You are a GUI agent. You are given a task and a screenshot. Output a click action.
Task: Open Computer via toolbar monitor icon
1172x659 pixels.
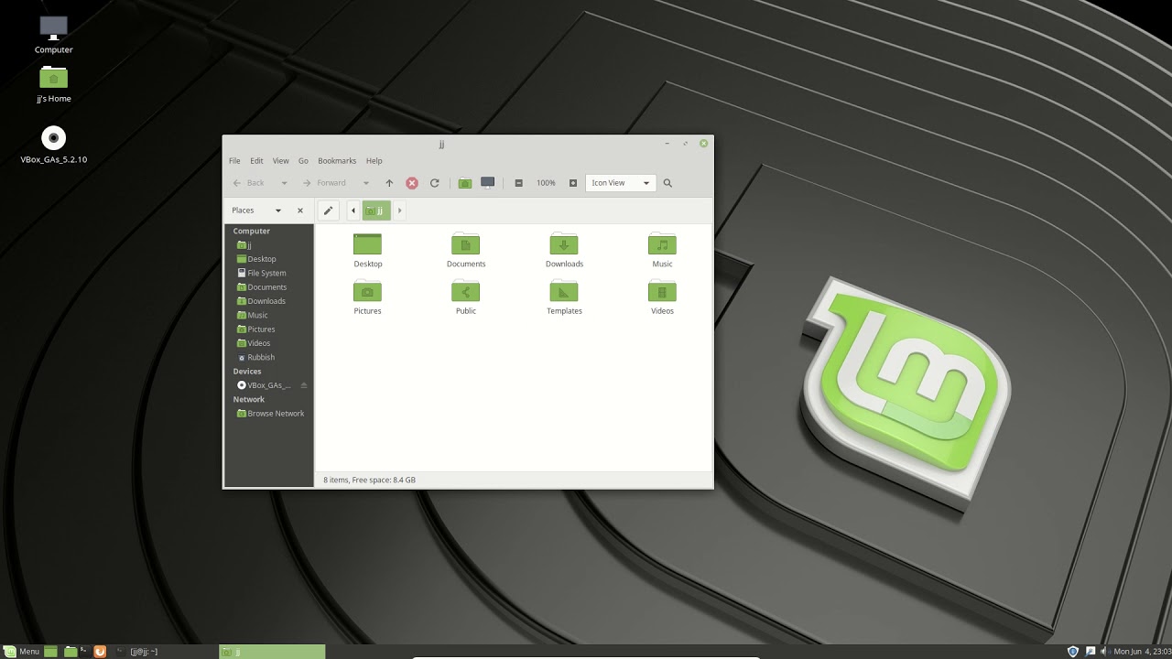(x=488, y=183)
